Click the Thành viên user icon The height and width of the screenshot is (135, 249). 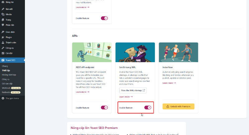pos(3,43)
